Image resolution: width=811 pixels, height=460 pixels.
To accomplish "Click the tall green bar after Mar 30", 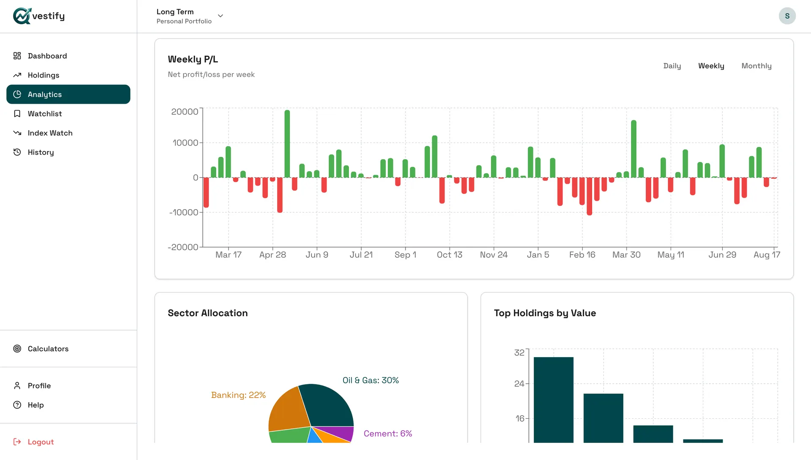I will click(x=634, y=149).
